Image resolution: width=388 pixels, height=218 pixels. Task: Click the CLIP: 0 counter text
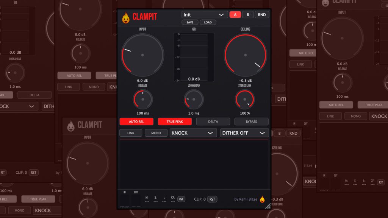tap(200, 199)
